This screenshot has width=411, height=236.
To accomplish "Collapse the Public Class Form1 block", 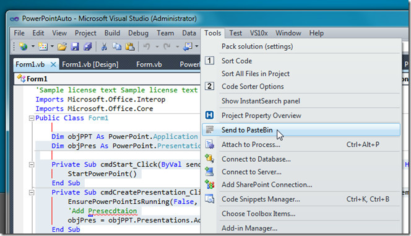I will 32,118.
